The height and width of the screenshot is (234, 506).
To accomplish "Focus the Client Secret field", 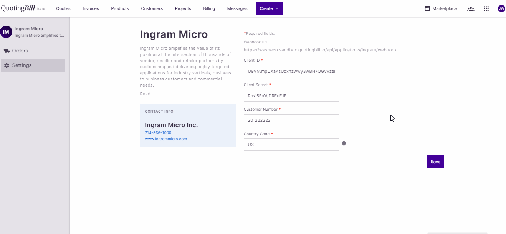I will tap(291, 96).
